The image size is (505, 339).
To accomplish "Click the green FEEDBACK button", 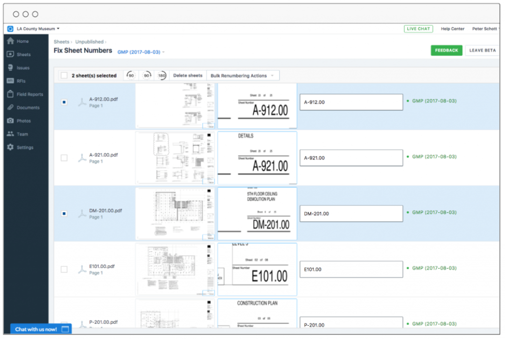I will [x=446, y=50].
